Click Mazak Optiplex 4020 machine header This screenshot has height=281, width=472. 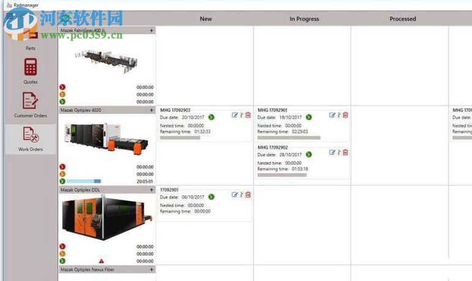(x=107, y=110)
